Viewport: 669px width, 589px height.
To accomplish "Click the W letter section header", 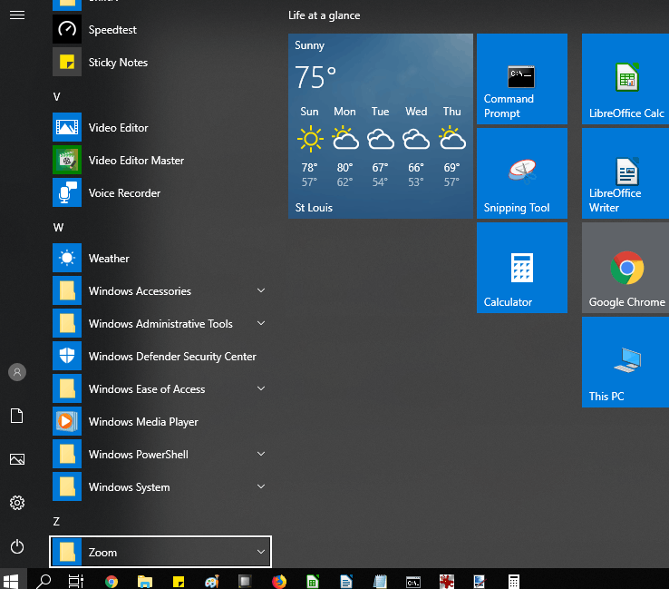I will (58, 227).
